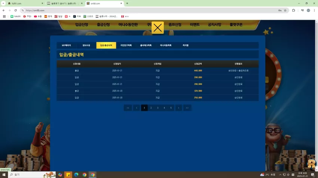
Task: Open Chrome three-dot menu
Action: (314, 10)
